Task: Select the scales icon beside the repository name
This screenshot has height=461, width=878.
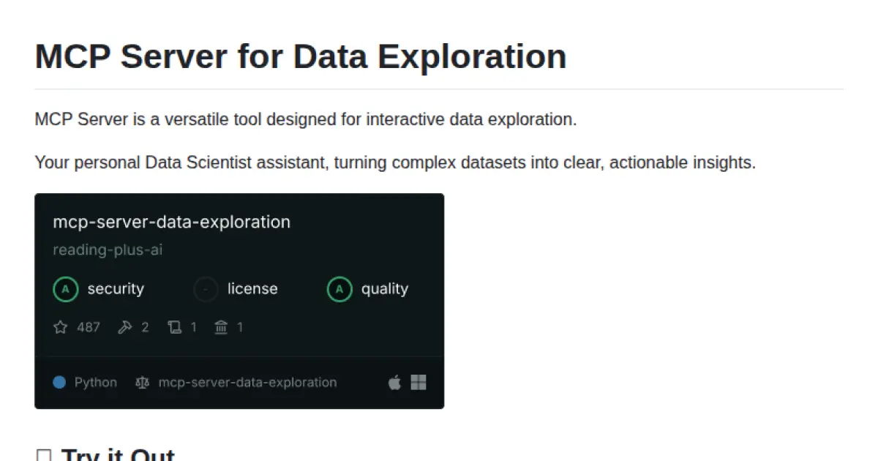Action: 142,382
